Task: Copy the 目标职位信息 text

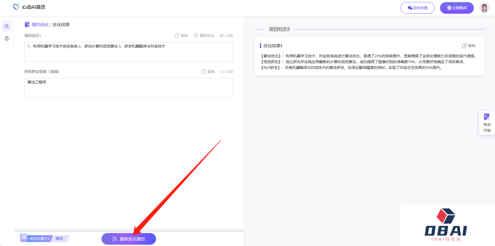Action: point(208,71)
